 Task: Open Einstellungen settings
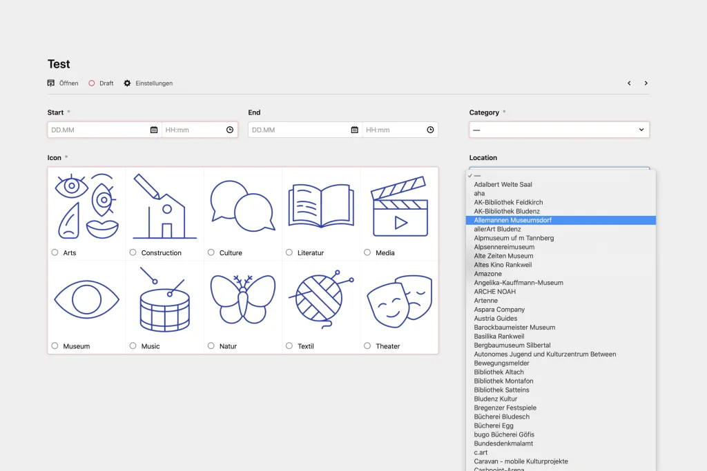(x=148, y=83)
